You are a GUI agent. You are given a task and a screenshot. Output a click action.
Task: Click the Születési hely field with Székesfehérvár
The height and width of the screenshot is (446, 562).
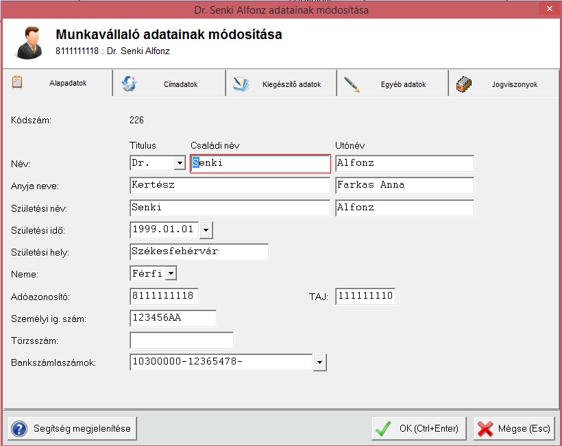199,251
